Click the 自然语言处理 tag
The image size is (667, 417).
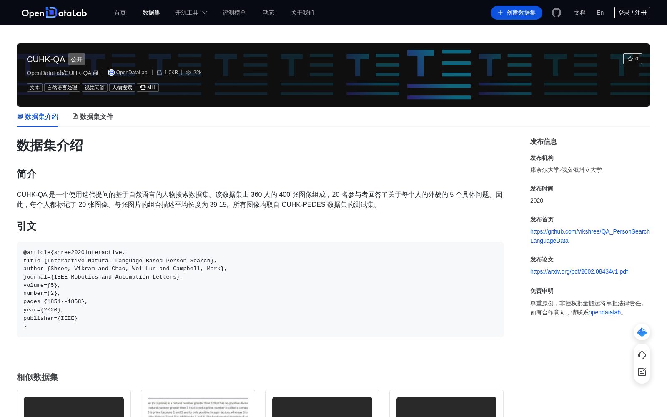(x=62, y=88)
